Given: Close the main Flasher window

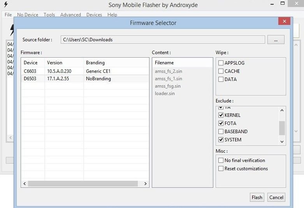Looking at the screenshot, I should point(296,4).
